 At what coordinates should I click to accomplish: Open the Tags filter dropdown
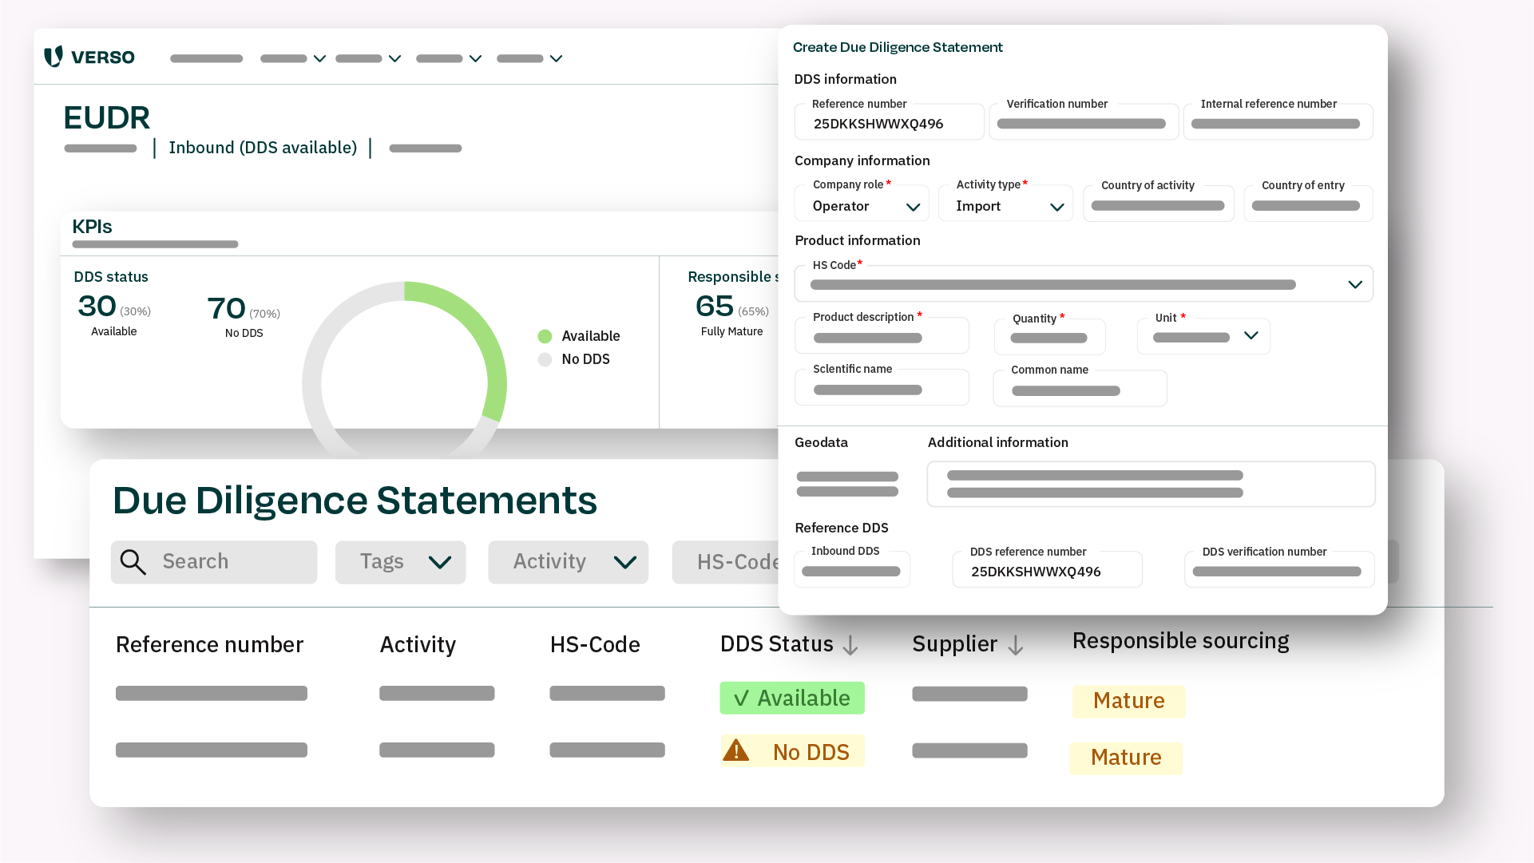(x=400, y=561)
